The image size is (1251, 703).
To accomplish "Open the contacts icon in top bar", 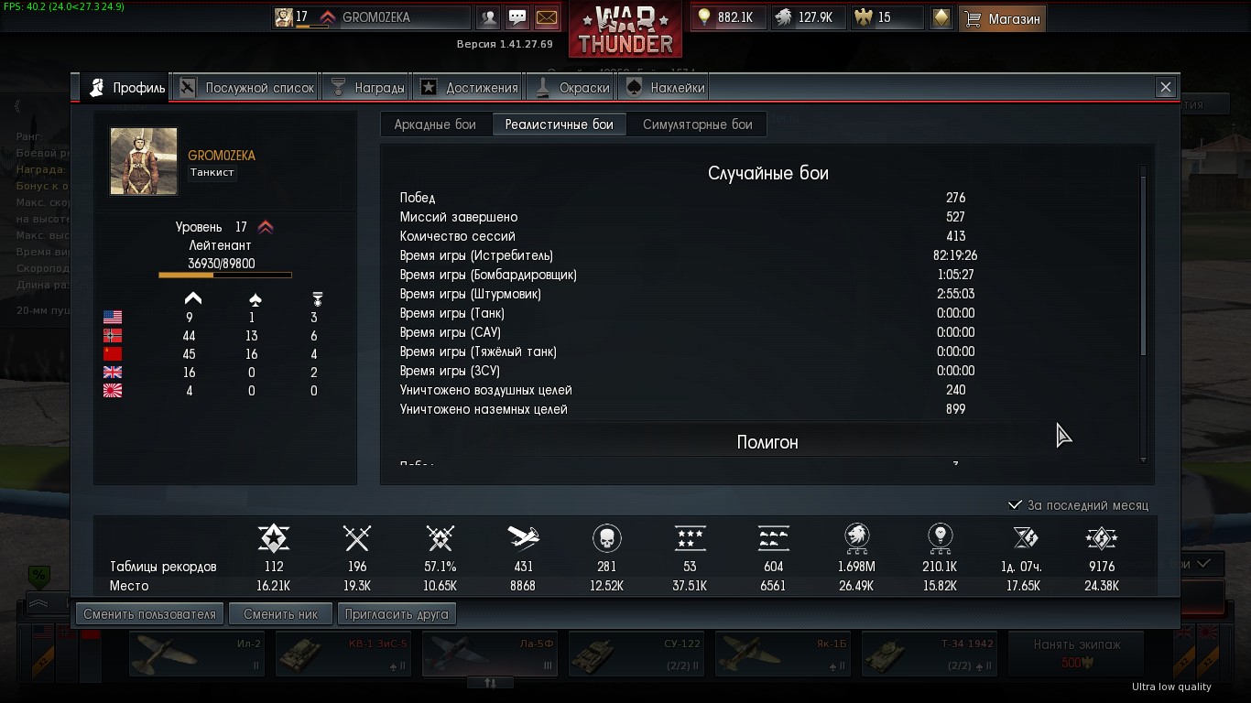I will (489, 17).
